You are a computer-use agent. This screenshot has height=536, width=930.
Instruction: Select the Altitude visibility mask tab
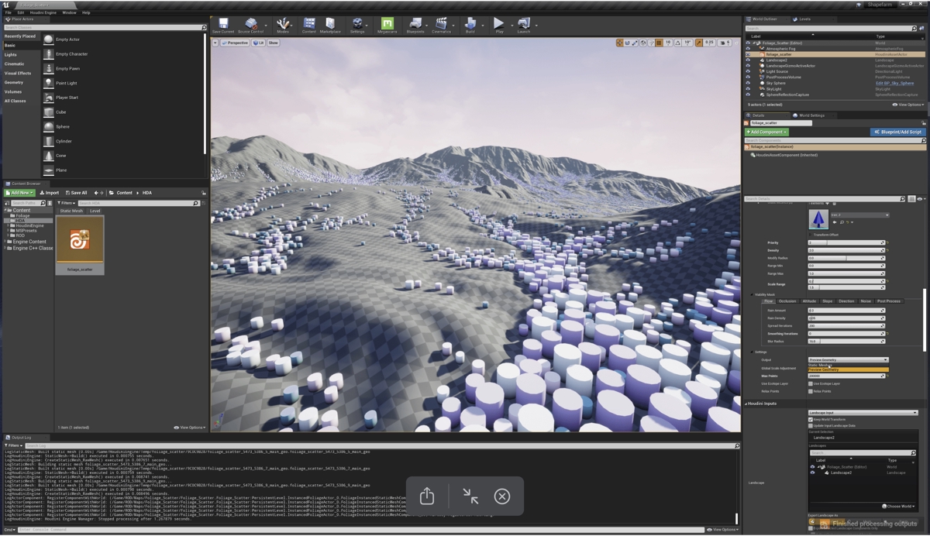pos(809,301)
